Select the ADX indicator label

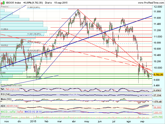pyautogui.click(x=3, y=106)
